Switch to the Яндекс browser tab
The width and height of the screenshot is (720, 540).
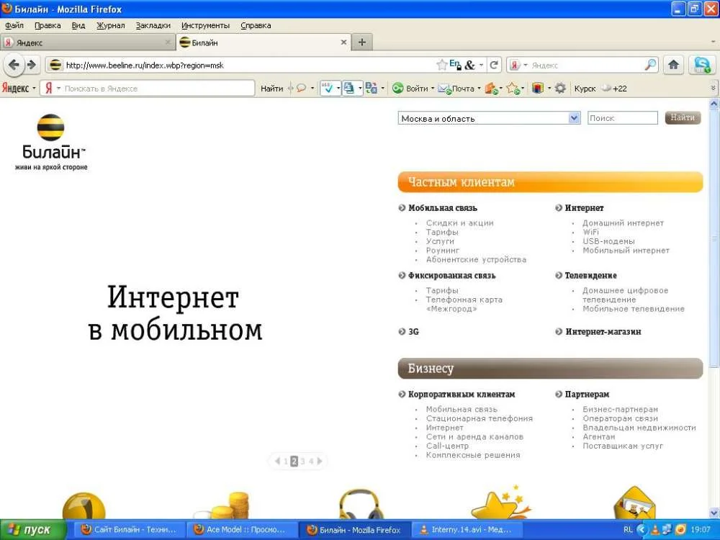pyautogui.click(x=86, y=42)
